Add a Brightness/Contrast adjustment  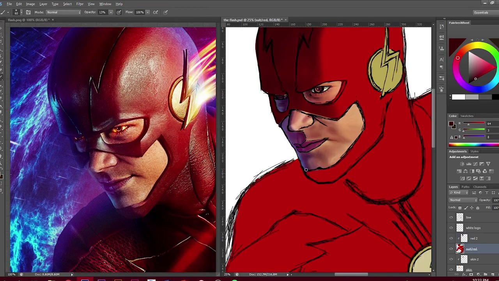tap(462, 164)
